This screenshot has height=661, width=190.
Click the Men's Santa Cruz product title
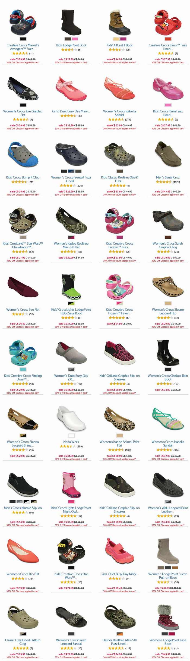(168, 177)
